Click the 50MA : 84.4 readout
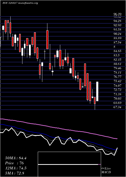 click(x=16, y=158)
